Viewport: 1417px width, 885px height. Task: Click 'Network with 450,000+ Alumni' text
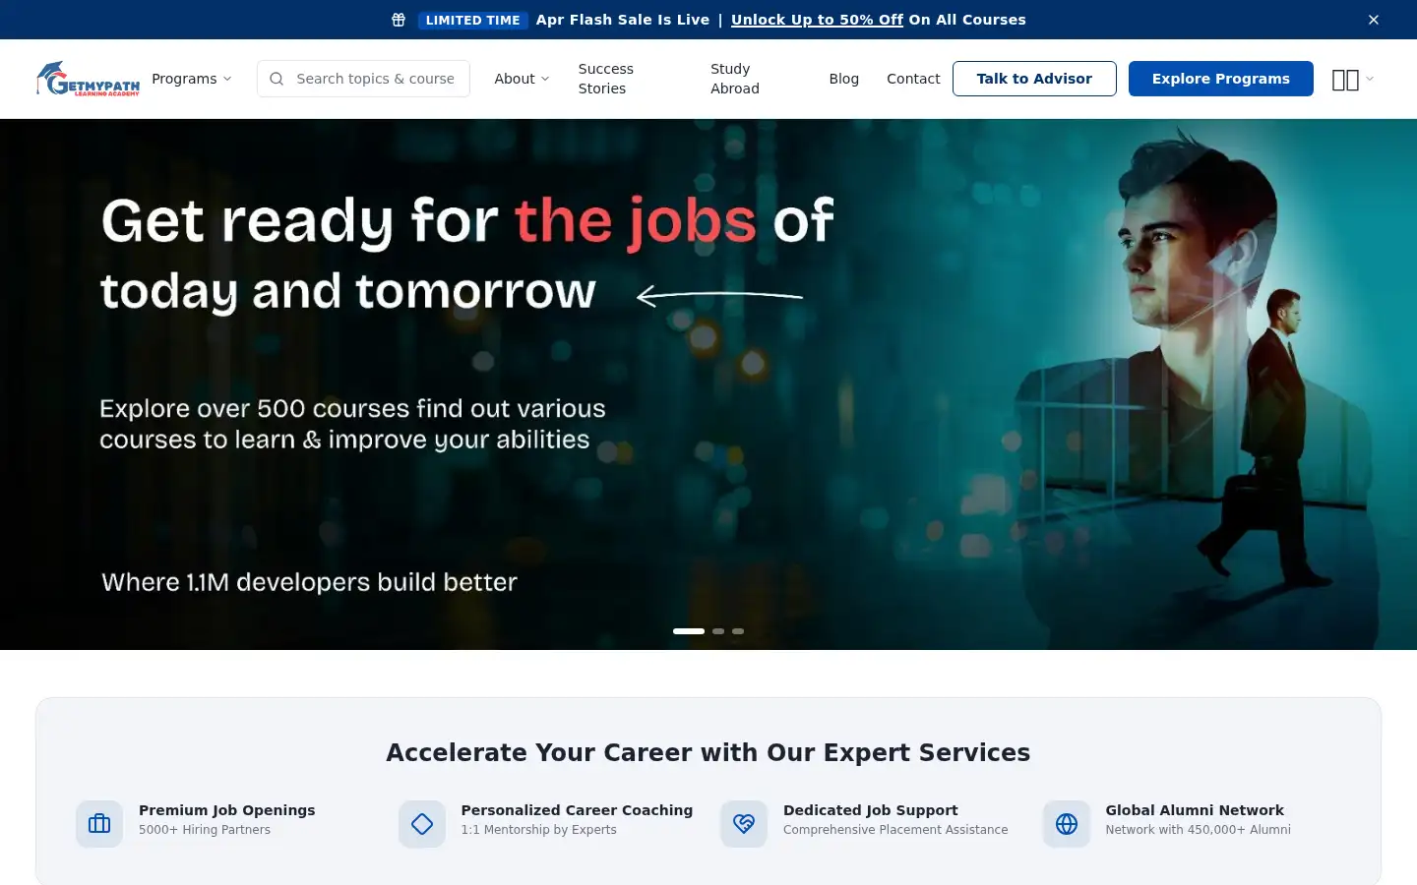coord(1198,830)
